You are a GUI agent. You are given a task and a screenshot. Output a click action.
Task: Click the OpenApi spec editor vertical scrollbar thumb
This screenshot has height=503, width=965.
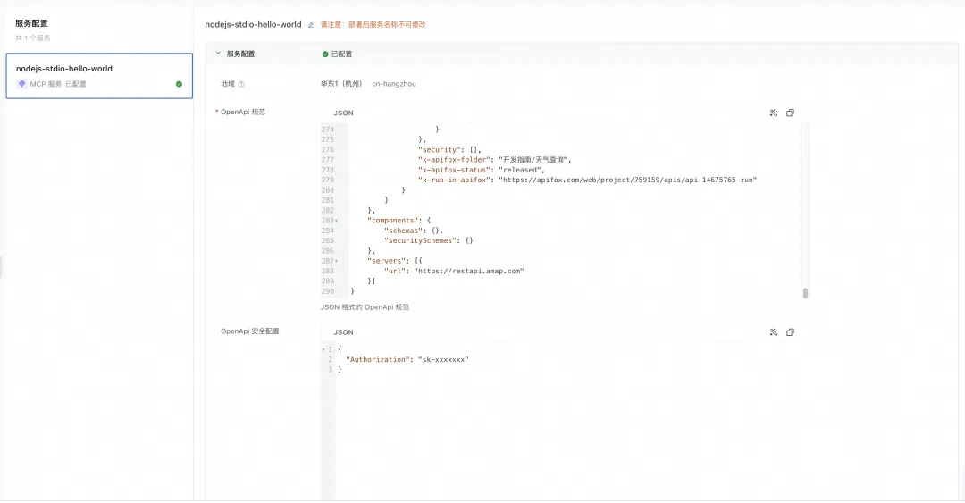tap(805, 293)
